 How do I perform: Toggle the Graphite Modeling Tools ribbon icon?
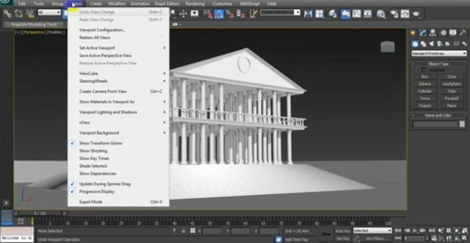[x=346, y=13]
